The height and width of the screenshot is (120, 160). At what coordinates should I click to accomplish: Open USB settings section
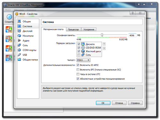point(25,55)
